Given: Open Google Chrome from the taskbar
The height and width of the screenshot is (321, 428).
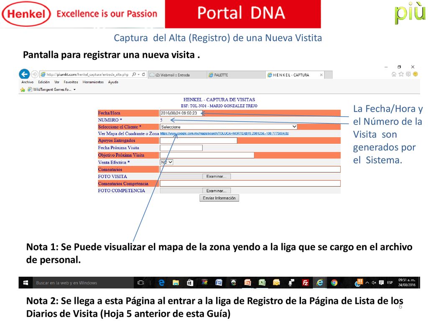Looking at the screenshot, I should point(334,283).
